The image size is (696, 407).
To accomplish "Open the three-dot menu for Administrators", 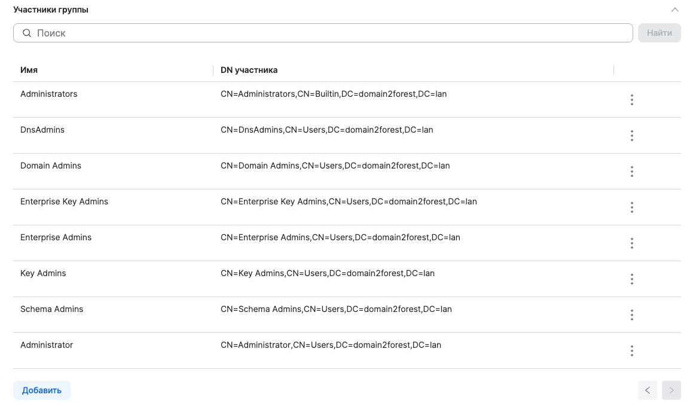I will coord(631,100).
